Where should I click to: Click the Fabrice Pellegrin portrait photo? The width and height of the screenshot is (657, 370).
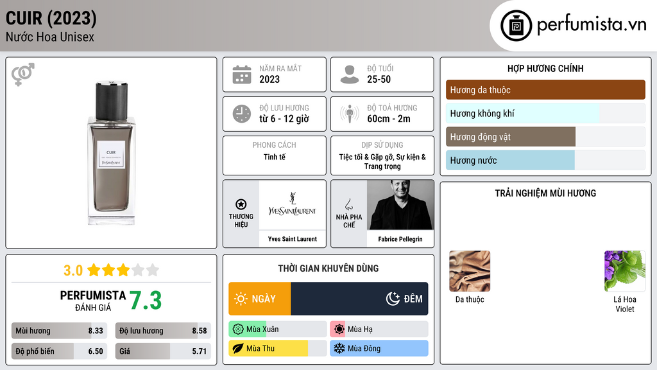click(400, 205)
